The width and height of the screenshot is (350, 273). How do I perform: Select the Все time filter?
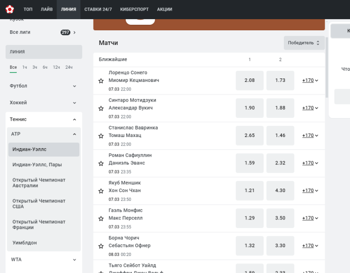point(13,67)
